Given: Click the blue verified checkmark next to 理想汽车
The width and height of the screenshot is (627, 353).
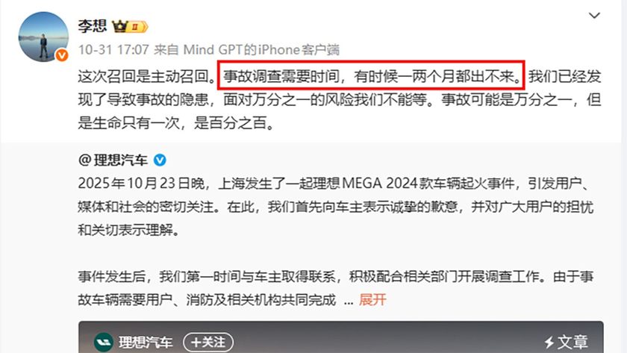Looking at the screenshot, I should coord(160,160).
